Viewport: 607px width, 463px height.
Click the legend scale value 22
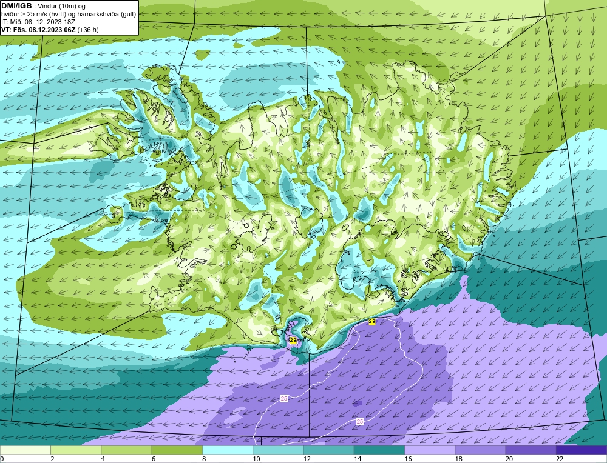coord(560,459)
